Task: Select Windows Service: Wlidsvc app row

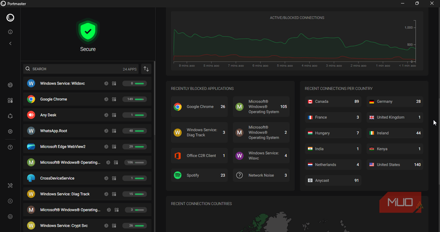Action: pyautogui.click(x=87, y=83)
